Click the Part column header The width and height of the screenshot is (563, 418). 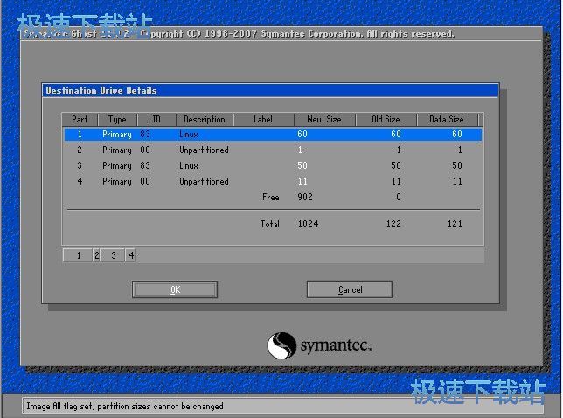[x=80, y=119]
